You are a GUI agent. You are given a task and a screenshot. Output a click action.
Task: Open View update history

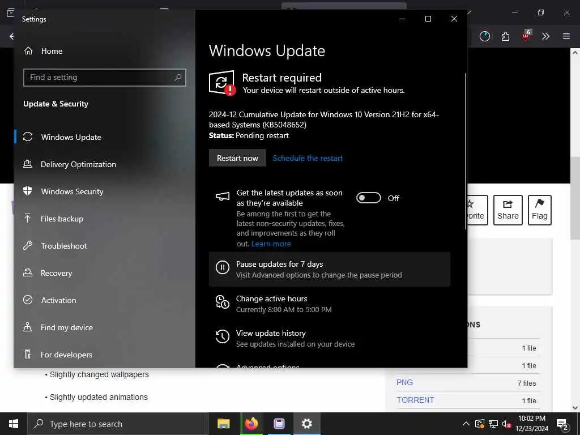[x=330, y=339]
